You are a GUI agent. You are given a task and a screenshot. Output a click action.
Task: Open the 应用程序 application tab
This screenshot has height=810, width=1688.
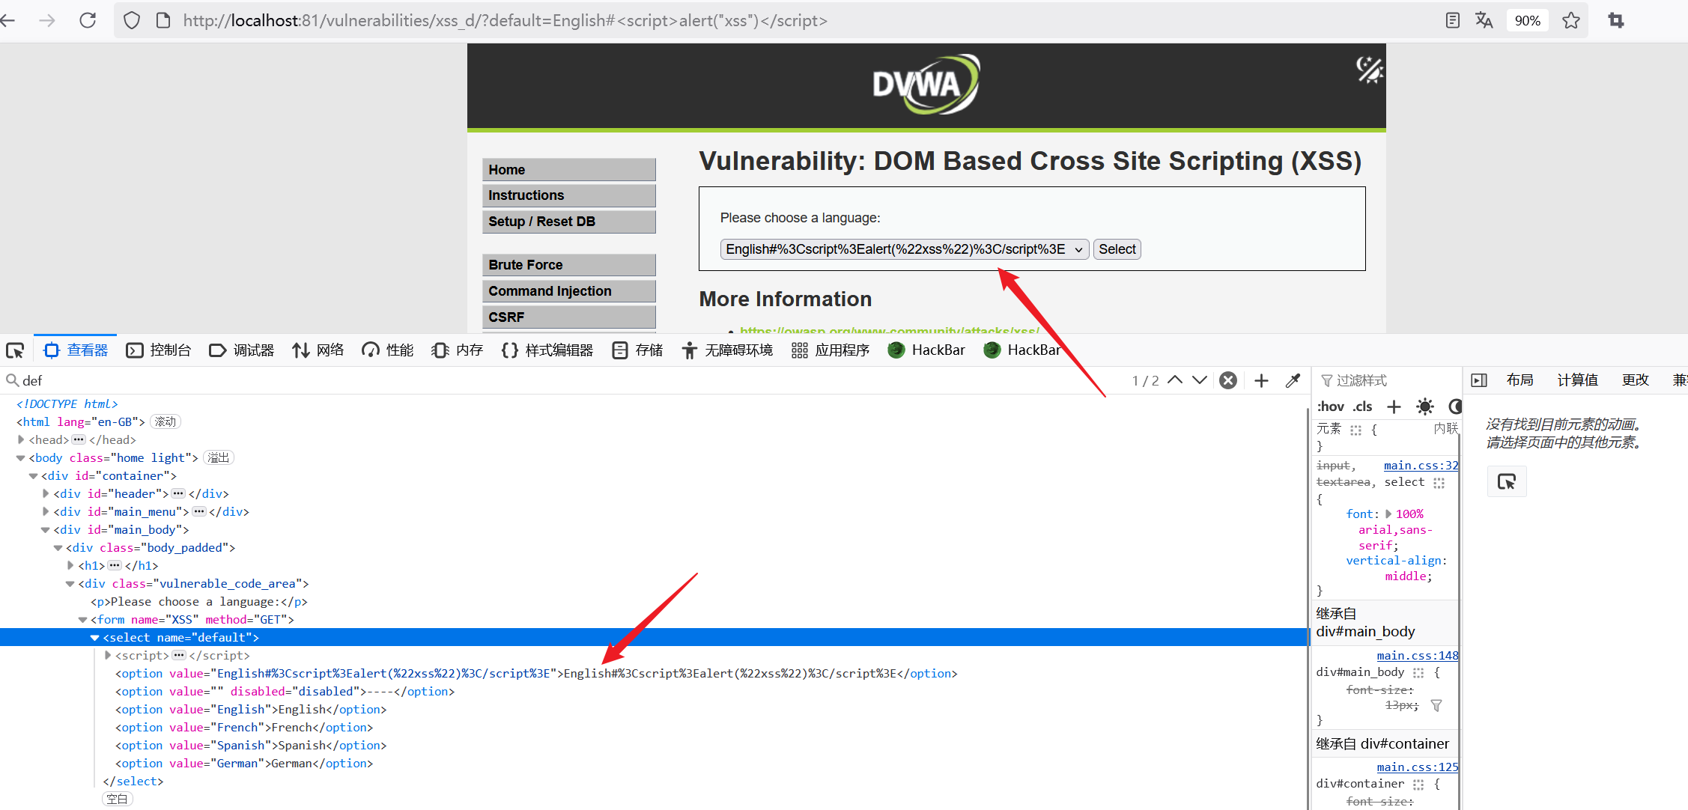click(x=831, y=350)
